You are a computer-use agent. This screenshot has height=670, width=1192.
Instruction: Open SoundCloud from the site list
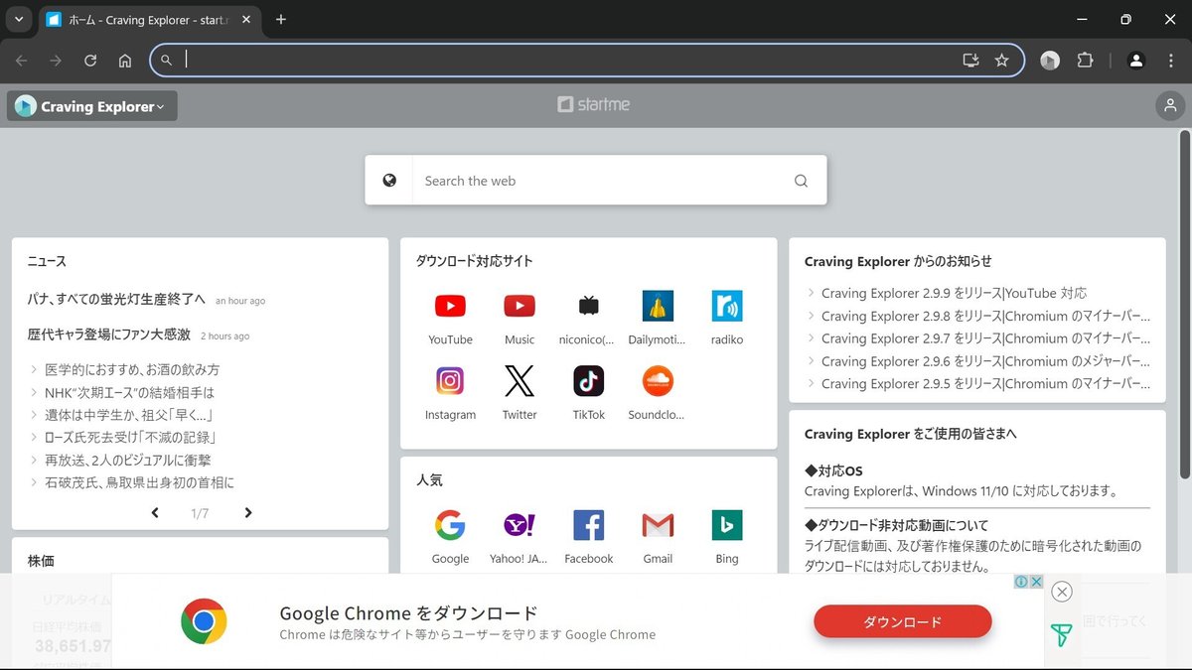(x=658, y=380)
